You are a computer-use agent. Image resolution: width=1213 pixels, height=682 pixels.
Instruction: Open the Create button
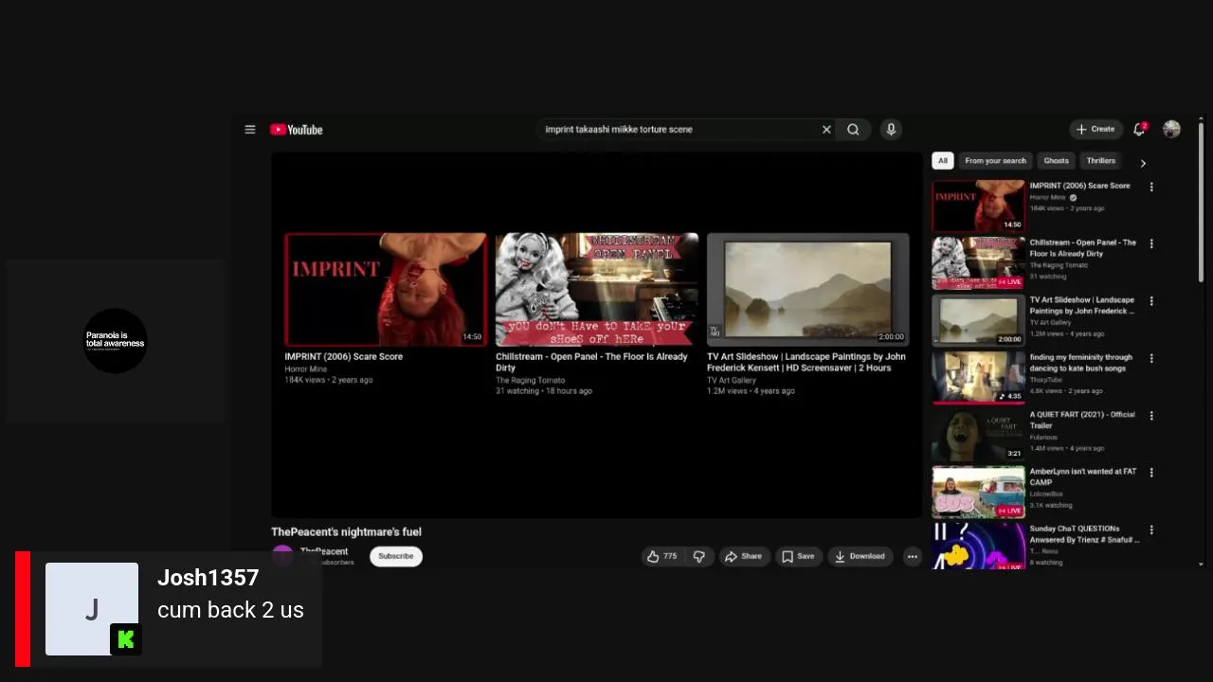(x=1095, y=130)
